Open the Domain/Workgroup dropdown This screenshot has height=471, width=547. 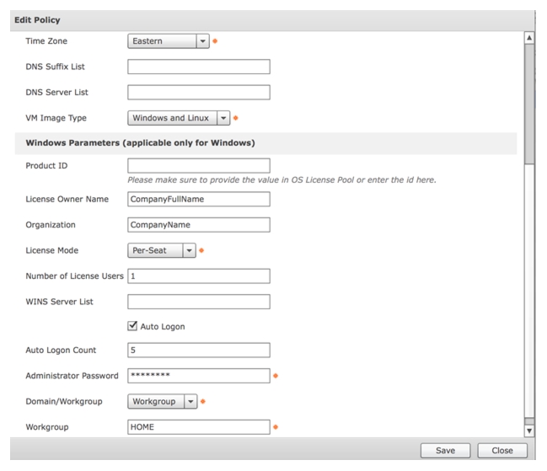(162, 401)
